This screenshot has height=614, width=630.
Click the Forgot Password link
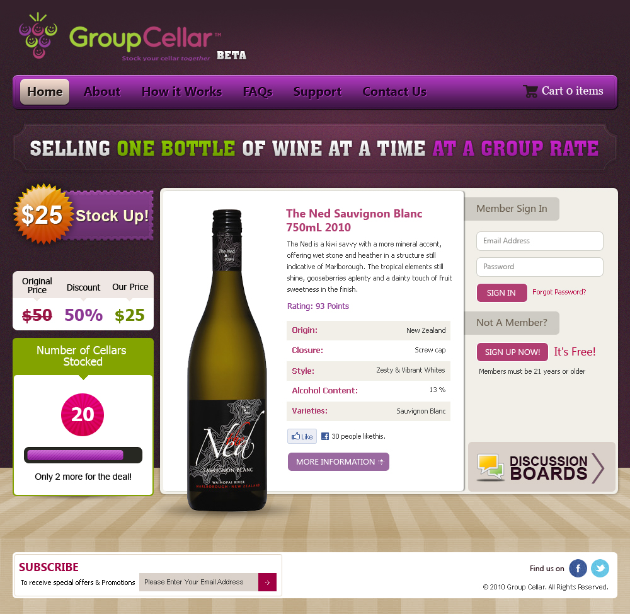(x=559, y=292)
